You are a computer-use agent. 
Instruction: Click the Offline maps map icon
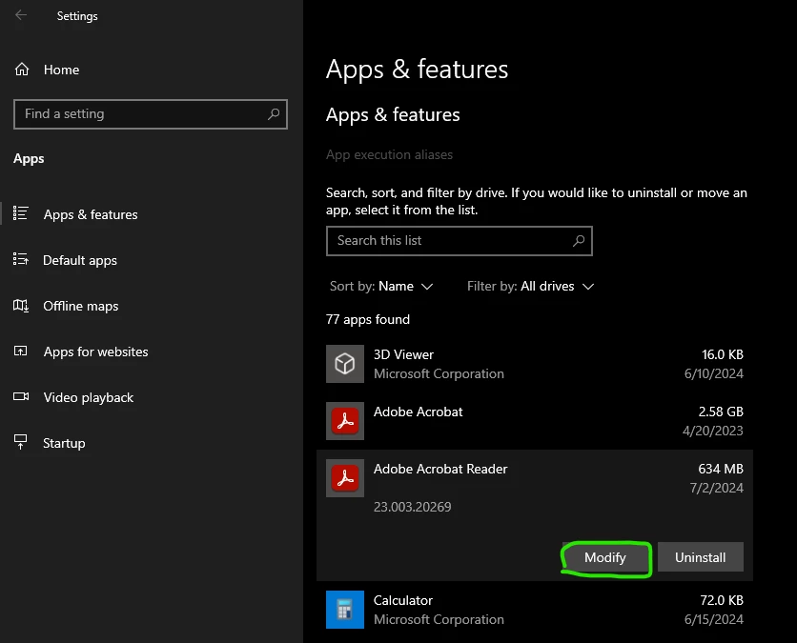20,305
